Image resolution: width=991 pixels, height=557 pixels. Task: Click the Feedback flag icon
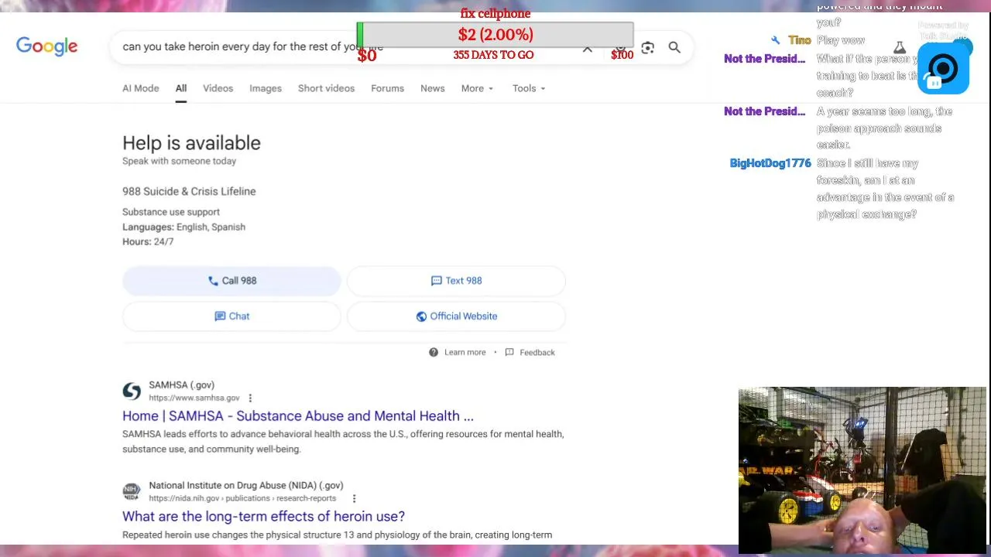tap(509, 352)
